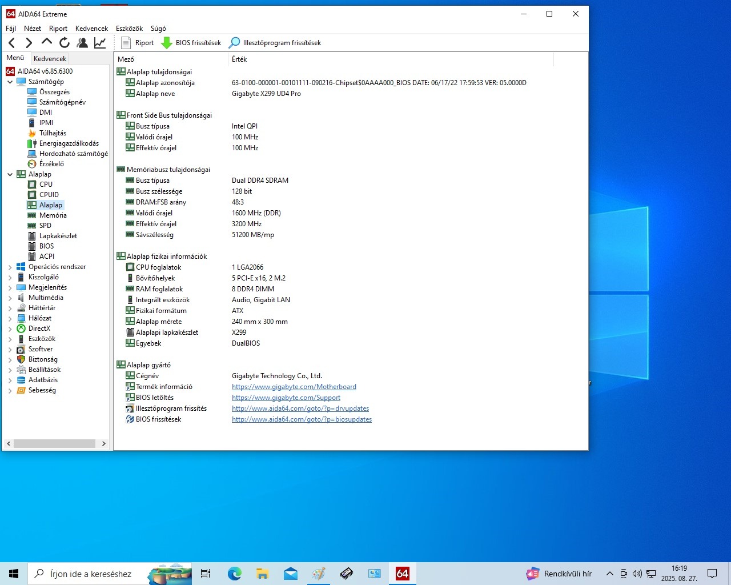Expand the Operációs rendszer node

[10, 267]
